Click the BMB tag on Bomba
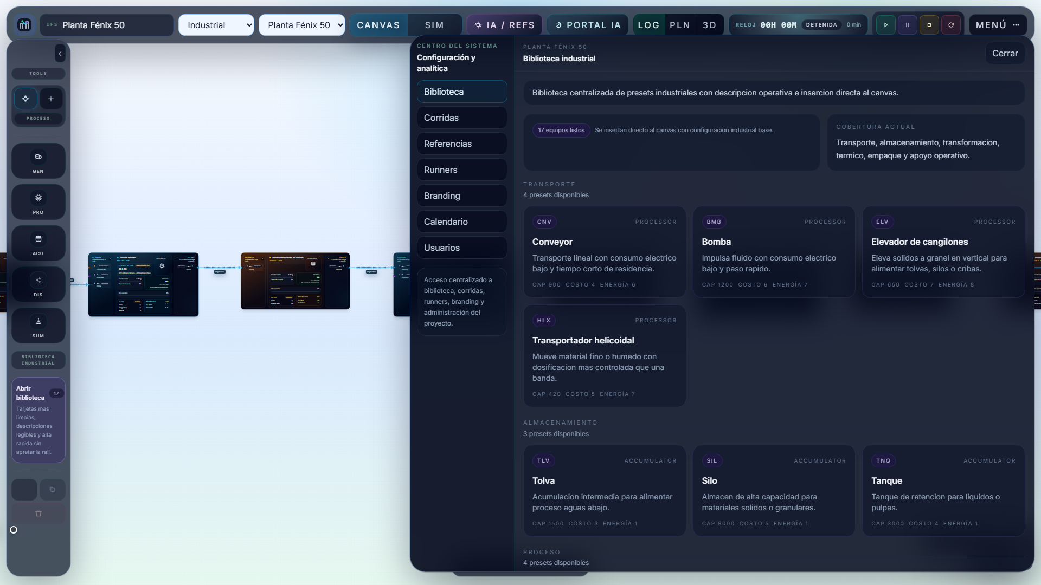 (x=714, y=222)
